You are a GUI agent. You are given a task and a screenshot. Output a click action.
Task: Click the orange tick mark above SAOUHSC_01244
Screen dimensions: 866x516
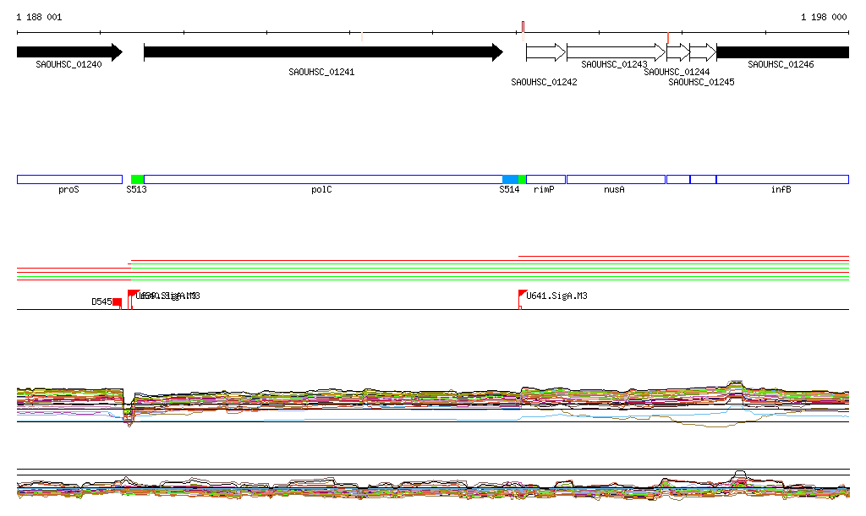tap(668, 38)
